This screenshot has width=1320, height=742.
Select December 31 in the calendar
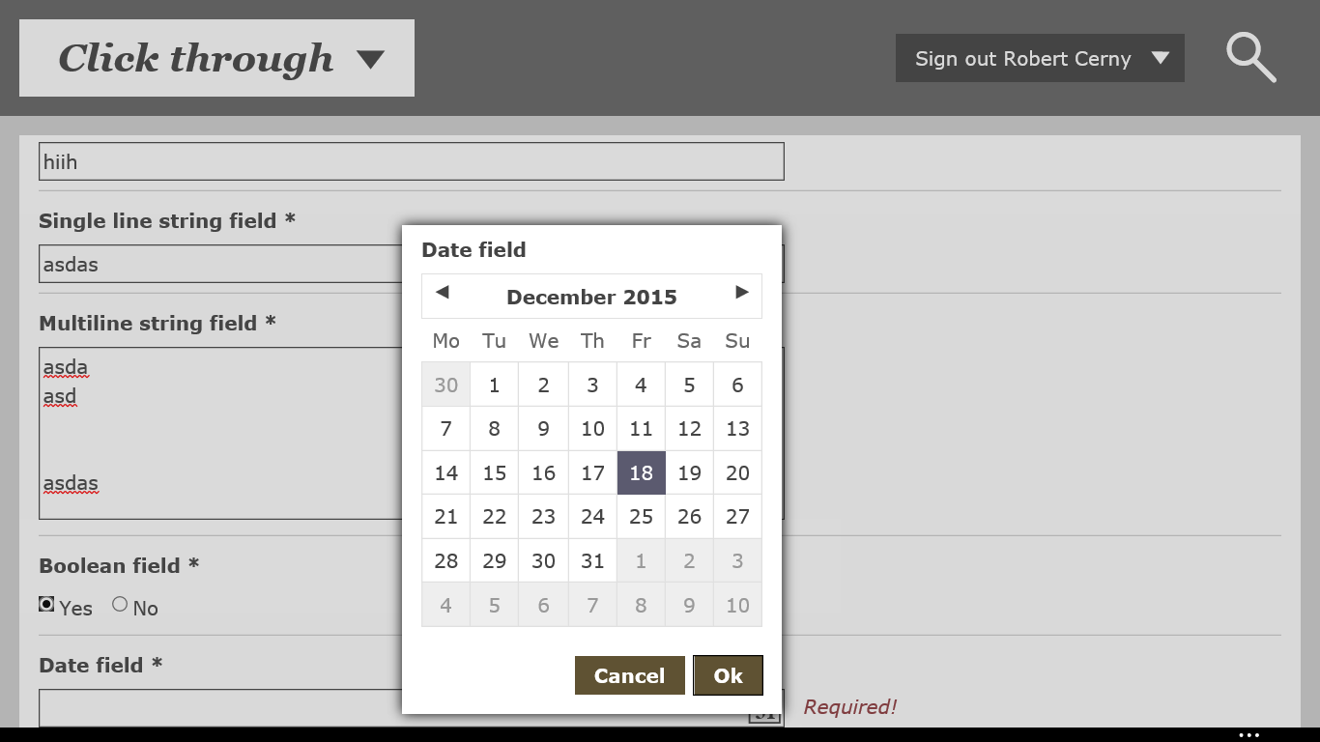[x=592, y=561]
